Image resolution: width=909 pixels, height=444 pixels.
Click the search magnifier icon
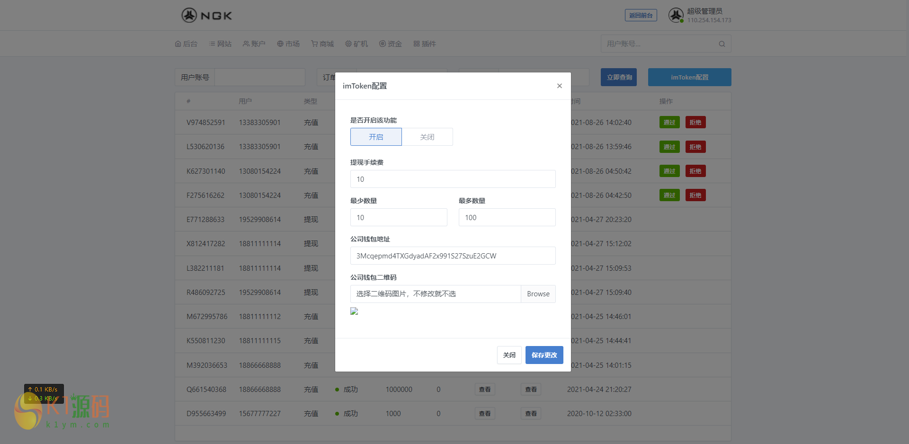[x=722, y=44]
